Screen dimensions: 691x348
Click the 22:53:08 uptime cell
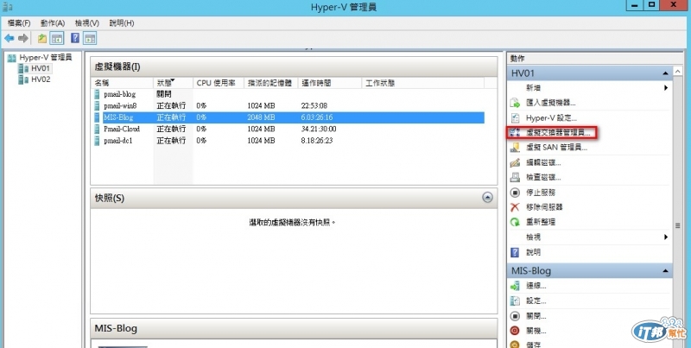[314, 105]
